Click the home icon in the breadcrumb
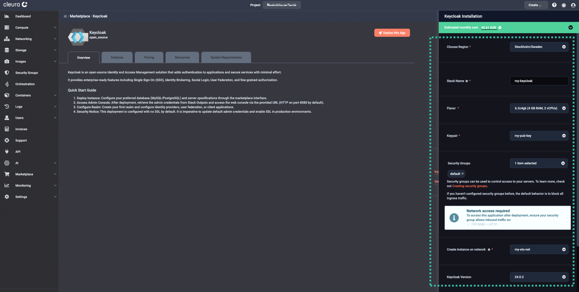The width and height of the screenshot is (579, 292). pos(65,16)
